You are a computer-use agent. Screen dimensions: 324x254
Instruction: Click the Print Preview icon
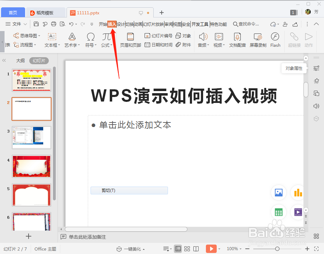(x=62, y=24)
